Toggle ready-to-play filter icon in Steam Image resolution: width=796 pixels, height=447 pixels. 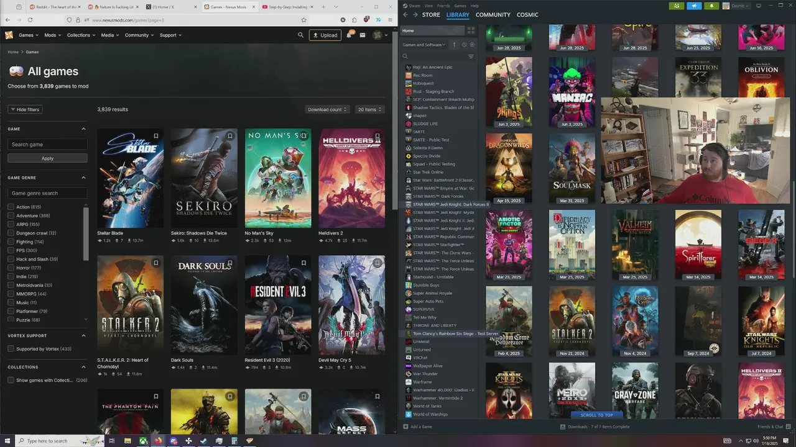click(472, 45)
